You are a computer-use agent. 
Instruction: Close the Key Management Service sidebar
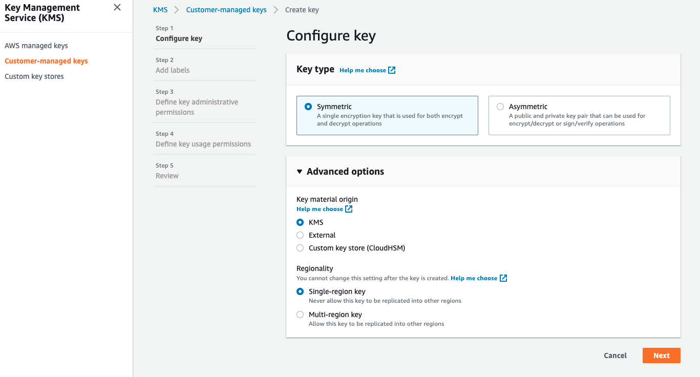(117, 8)
